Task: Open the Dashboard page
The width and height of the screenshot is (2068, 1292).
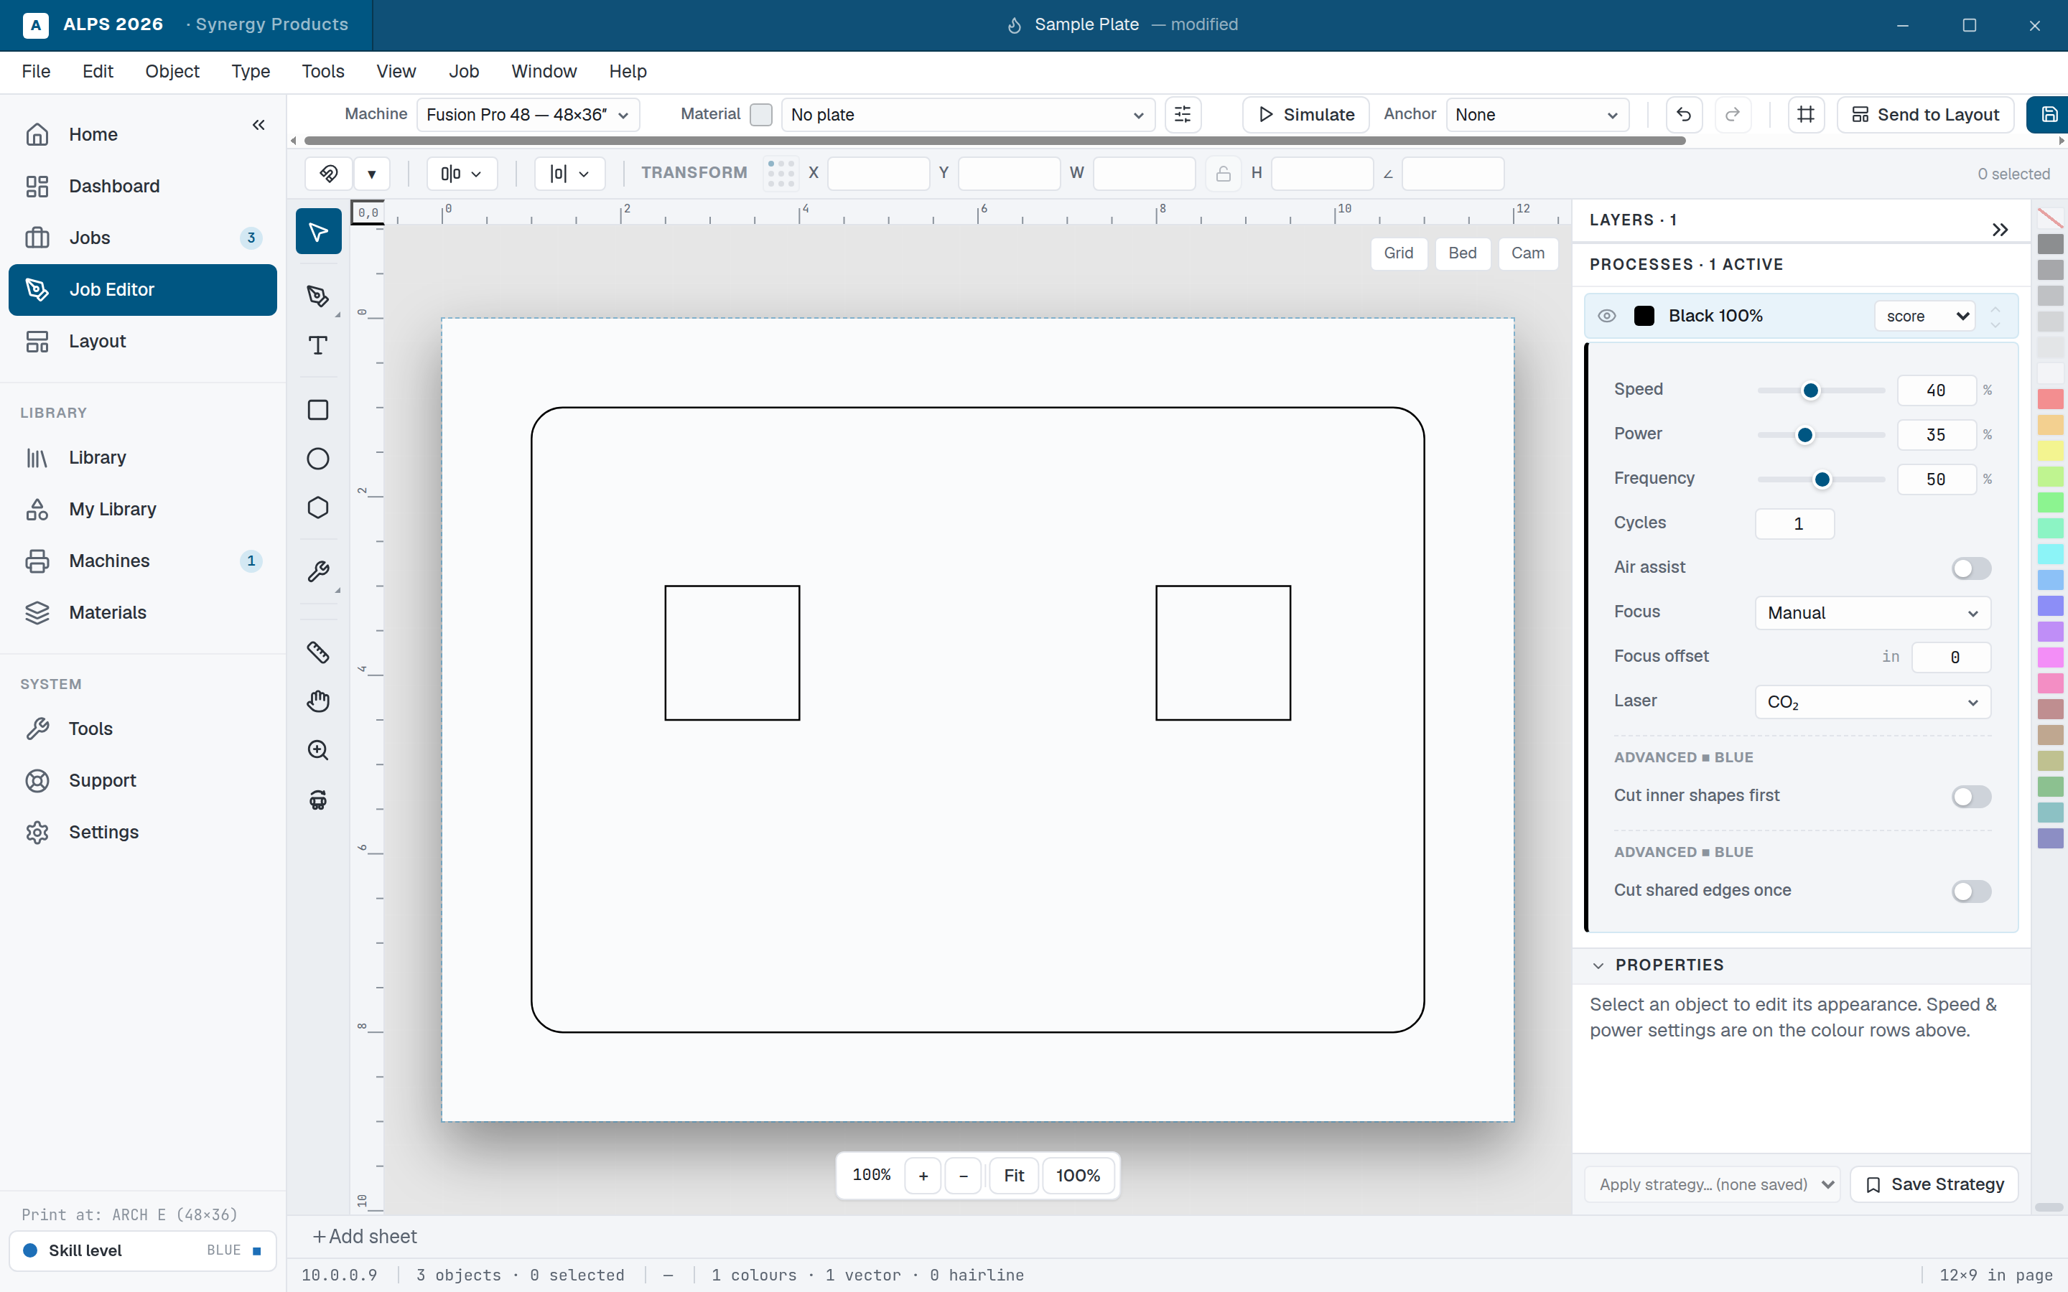Action: pos(143,187)
